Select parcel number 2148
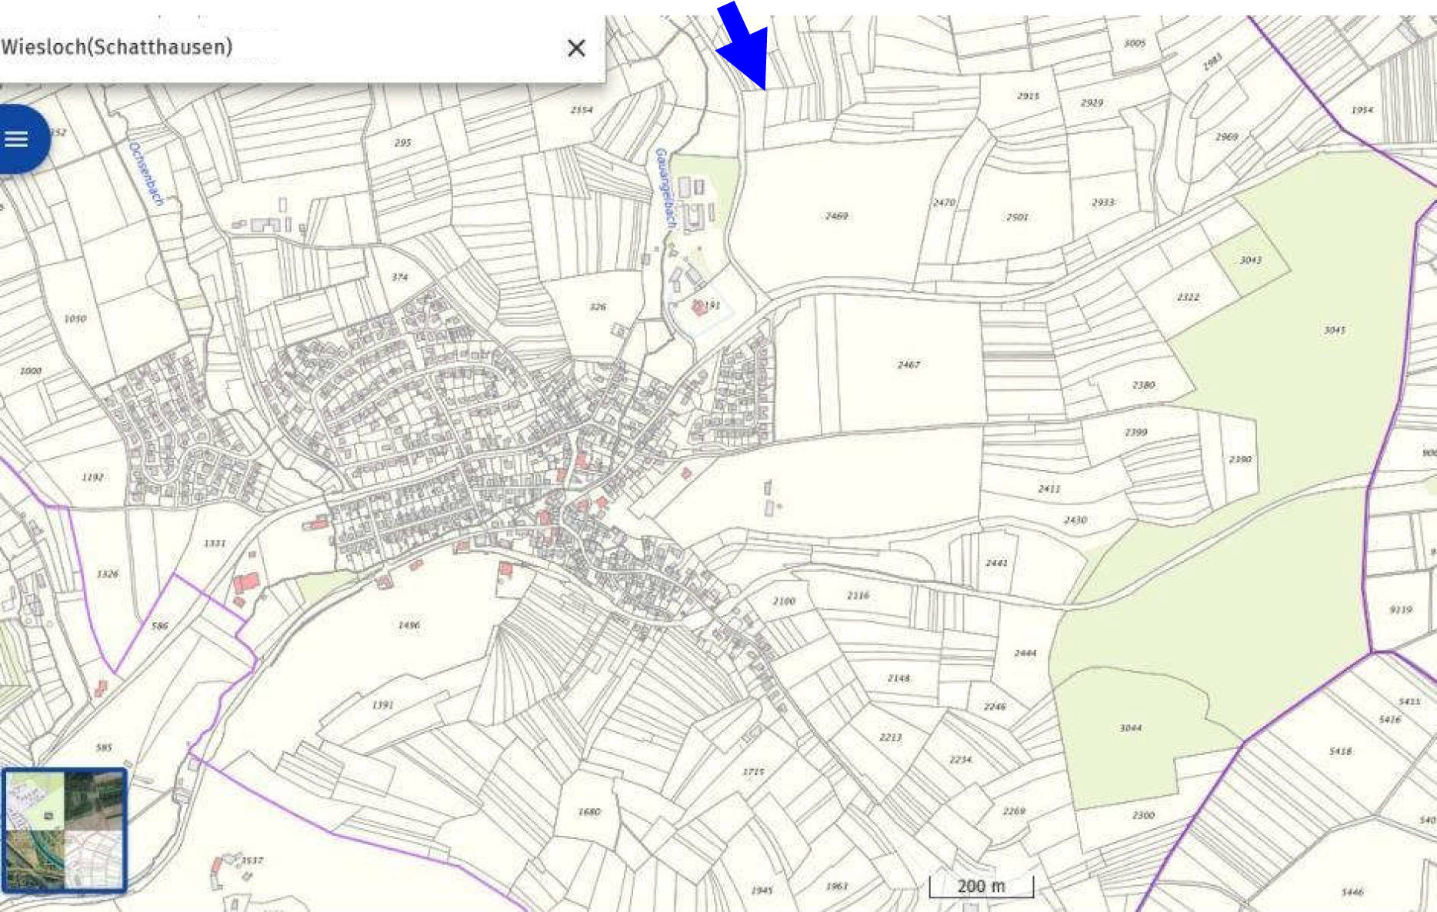The height and width of the screenshot is (912, 1437). tap(898, 678)
